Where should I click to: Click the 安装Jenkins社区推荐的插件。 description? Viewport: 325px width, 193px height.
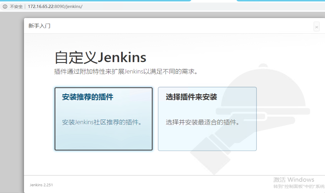102,122
